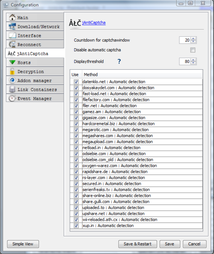Select the upshare.net row text
The width and height of the screenshot is (214, 254).
tap(113, 213)
